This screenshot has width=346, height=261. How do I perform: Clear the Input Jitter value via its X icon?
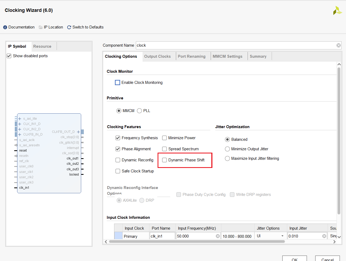324,236
